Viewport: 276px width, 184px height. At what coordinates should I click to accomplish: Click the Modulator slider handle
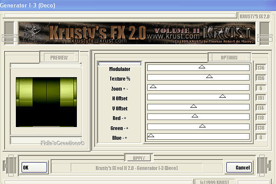pos(202,67)
